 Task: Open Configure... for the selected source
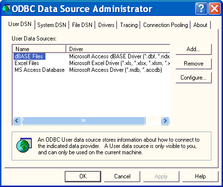193,78
